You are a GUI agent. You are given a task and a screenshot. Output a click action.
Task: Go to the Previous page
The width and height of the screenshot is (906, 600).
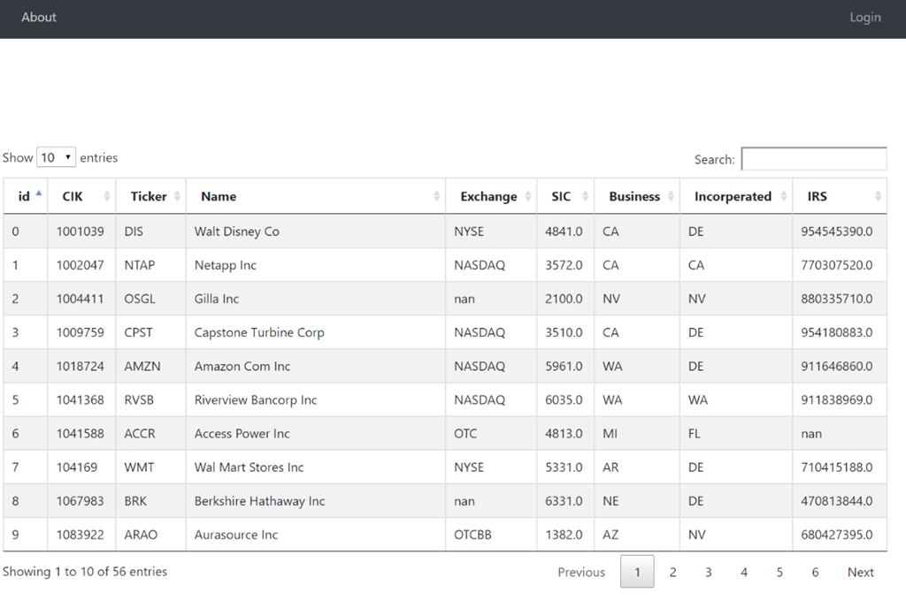click(581, 572)
